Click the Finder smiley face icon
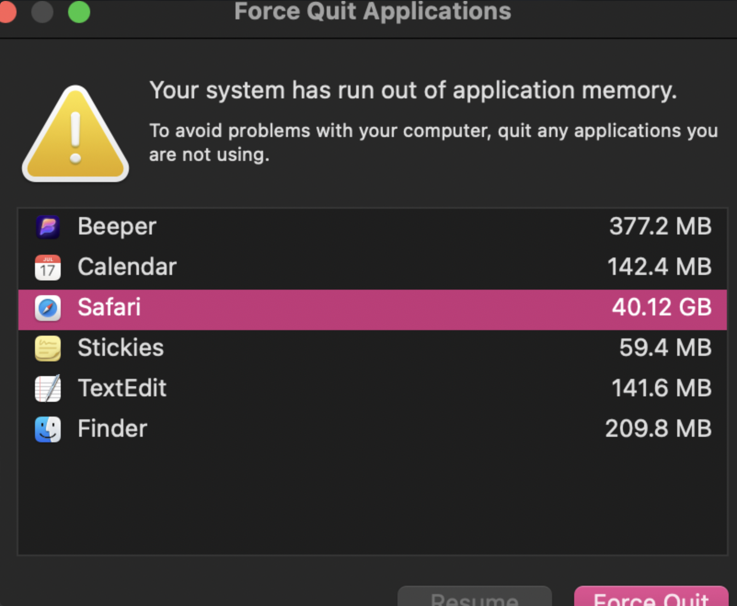Image resolution: width=737 pixels, height=606 pixels. (47, 429)
